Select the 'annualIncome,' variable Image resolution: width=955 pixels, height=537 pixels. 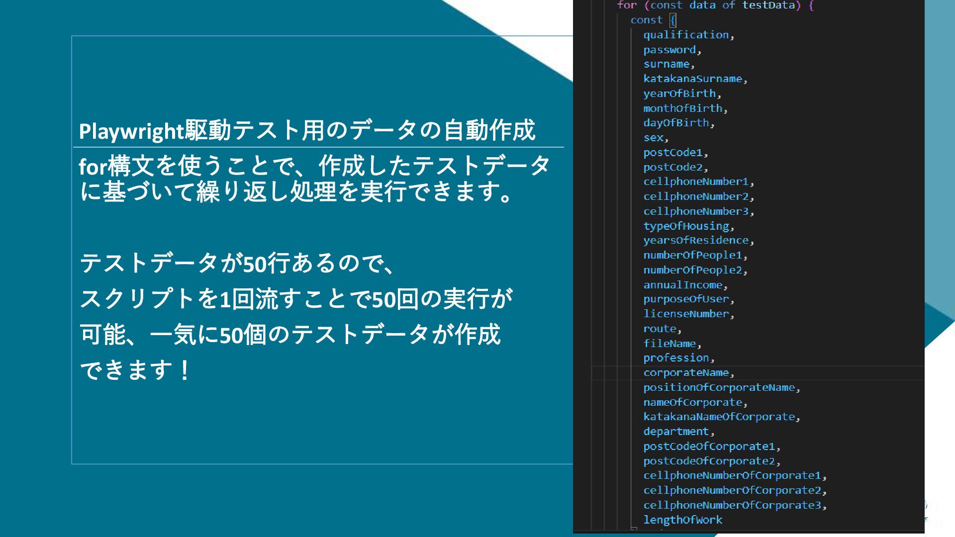coord(685,285)
